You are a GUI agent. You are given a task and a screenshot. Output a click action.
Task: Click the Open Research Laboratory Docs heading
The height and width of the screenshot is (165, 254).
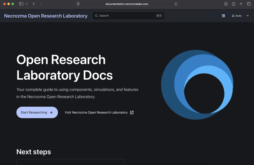(64, 67)
